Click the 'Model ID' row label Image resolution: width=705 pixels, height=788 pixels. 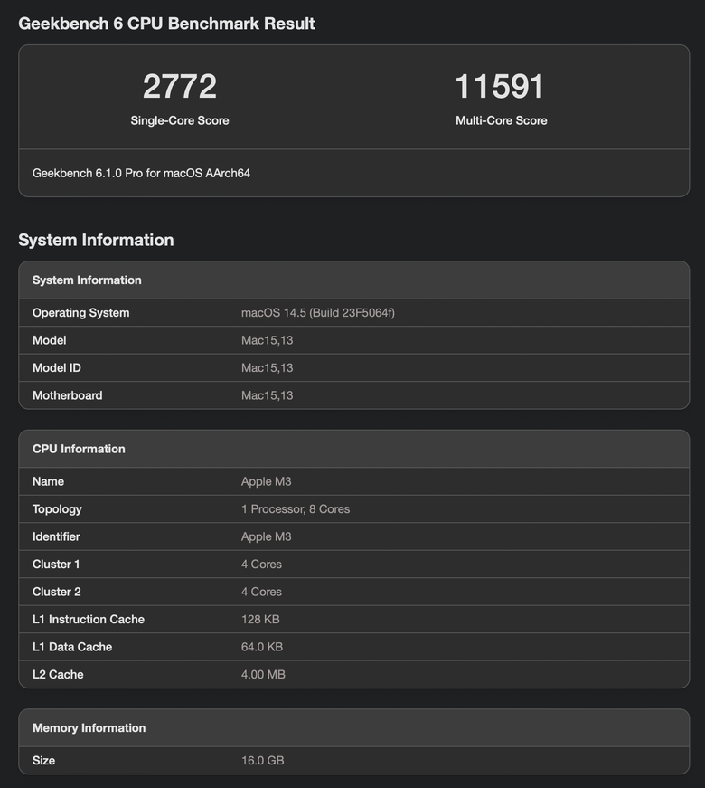pos(57,368)
